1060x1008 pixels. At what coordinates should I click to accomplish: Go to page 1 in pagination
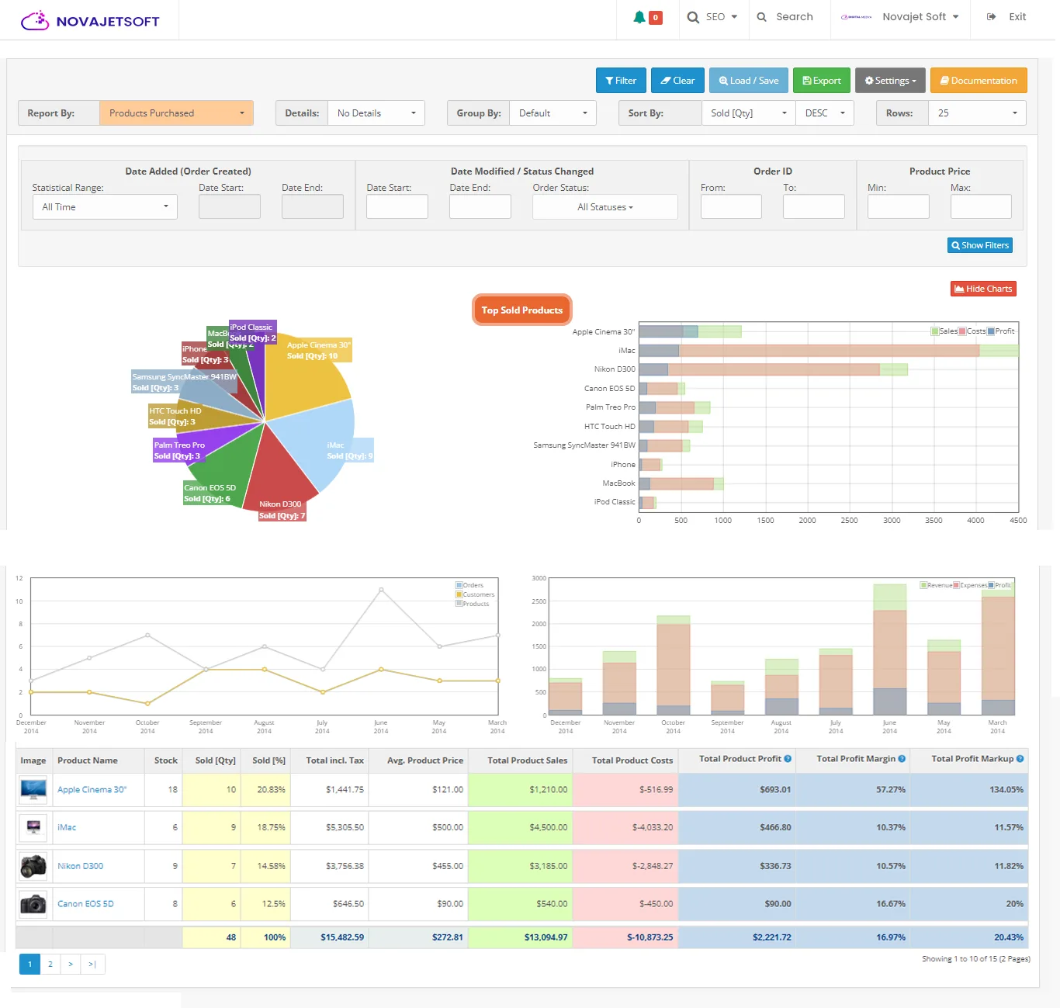click(29, 964)
